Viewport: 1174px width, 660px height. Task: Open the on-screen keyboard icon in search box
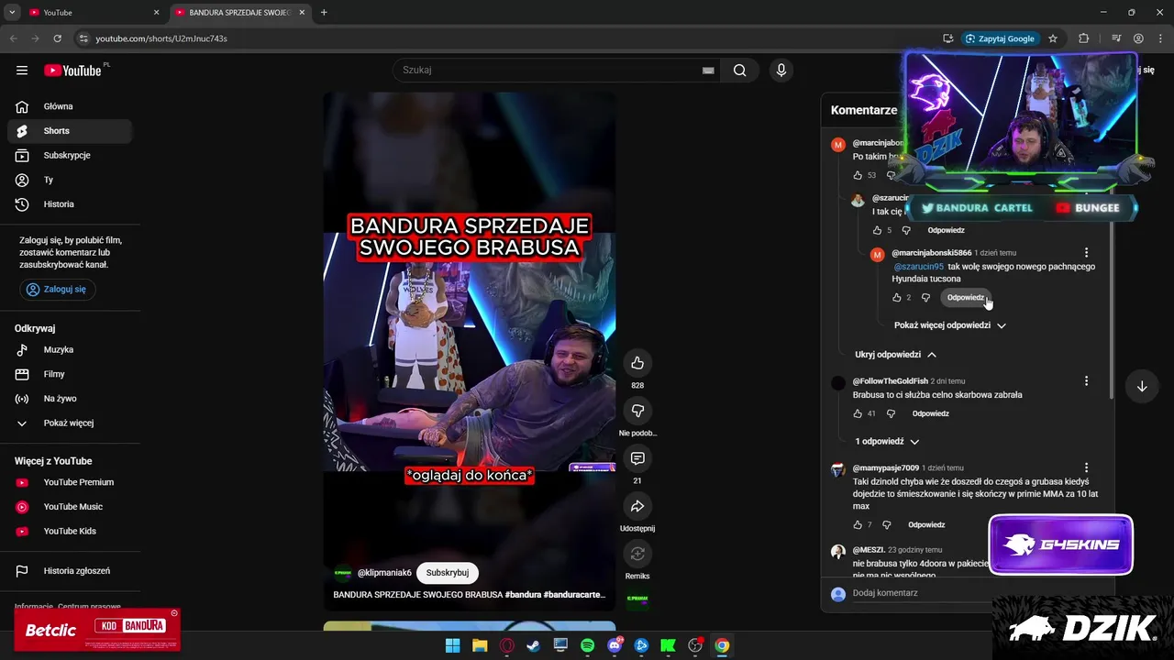coord(708,71)
